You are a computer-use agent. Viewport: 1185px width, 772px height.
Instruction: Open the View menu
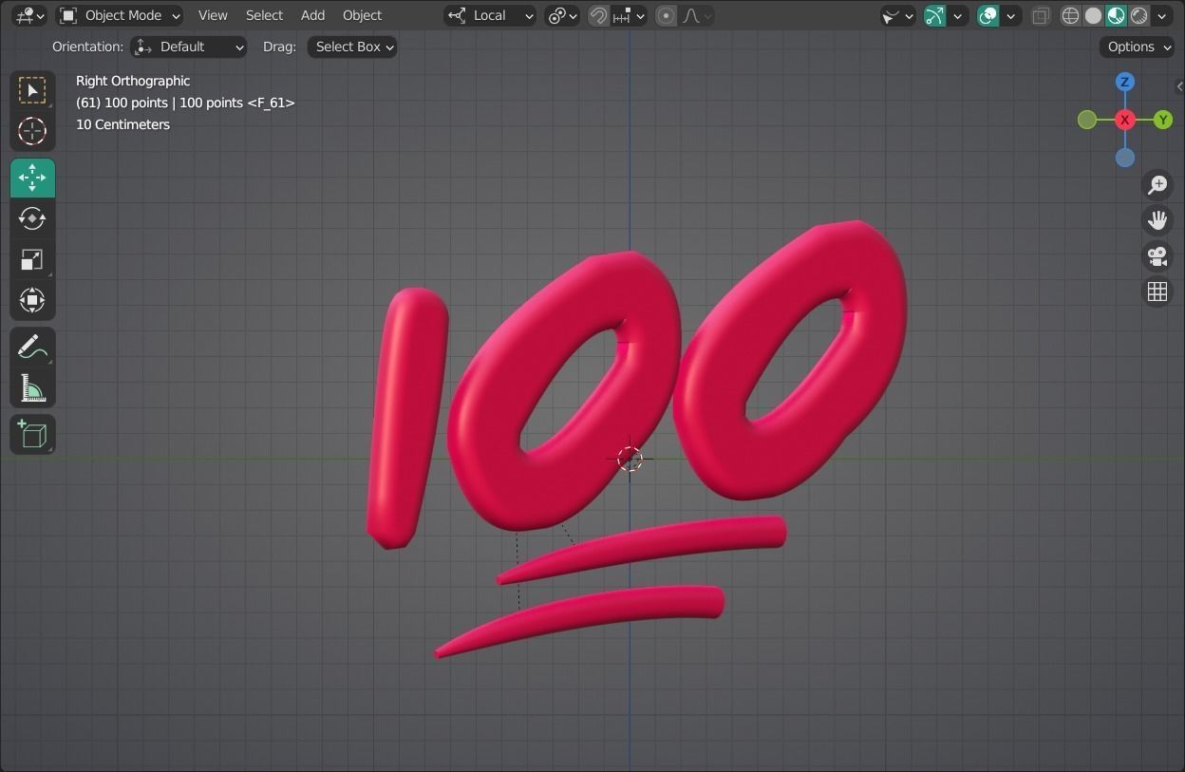point(213,15)
